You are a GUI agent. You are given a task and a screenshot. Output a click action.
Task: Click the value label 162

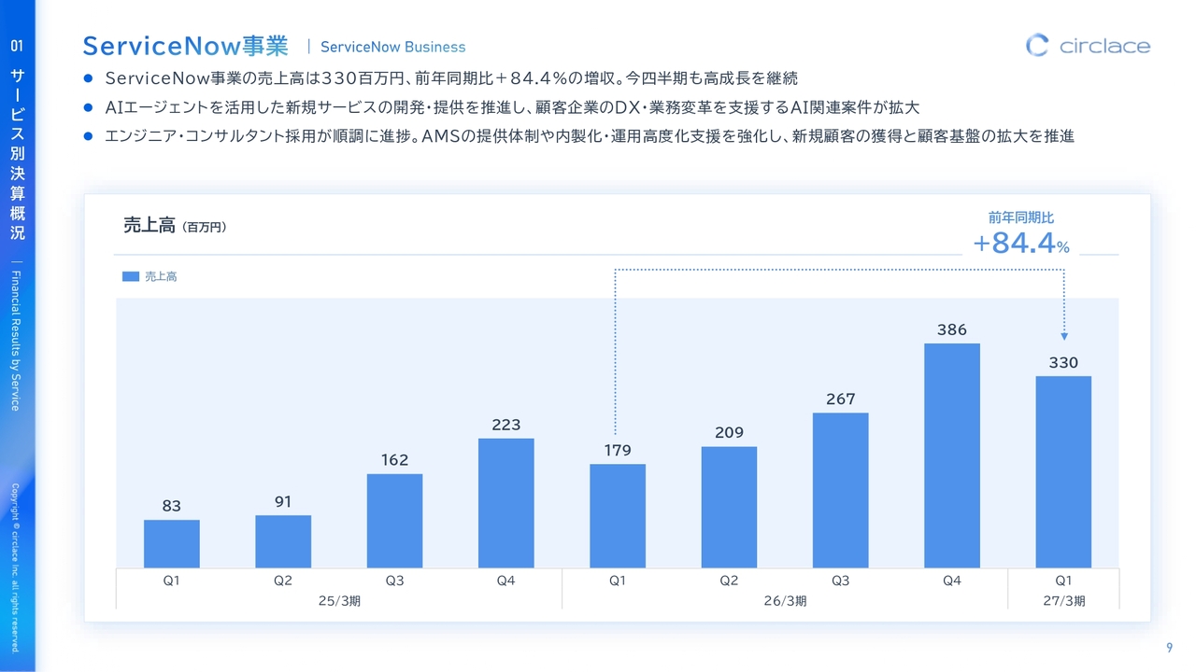point(394,460)
